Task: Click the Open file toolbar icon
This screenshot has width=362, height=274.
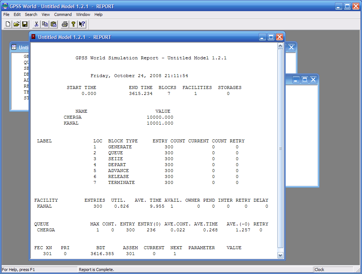Action: point(16,24)
